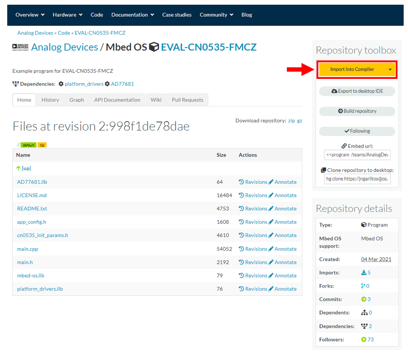Click the yellow tip tag
This screenshot has width=408, height=355.
pos(42,145)
